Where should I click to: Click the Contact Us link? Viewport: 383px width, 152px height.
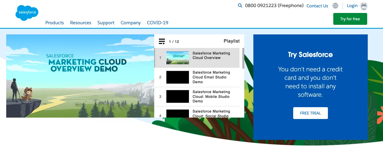point(317,6)
